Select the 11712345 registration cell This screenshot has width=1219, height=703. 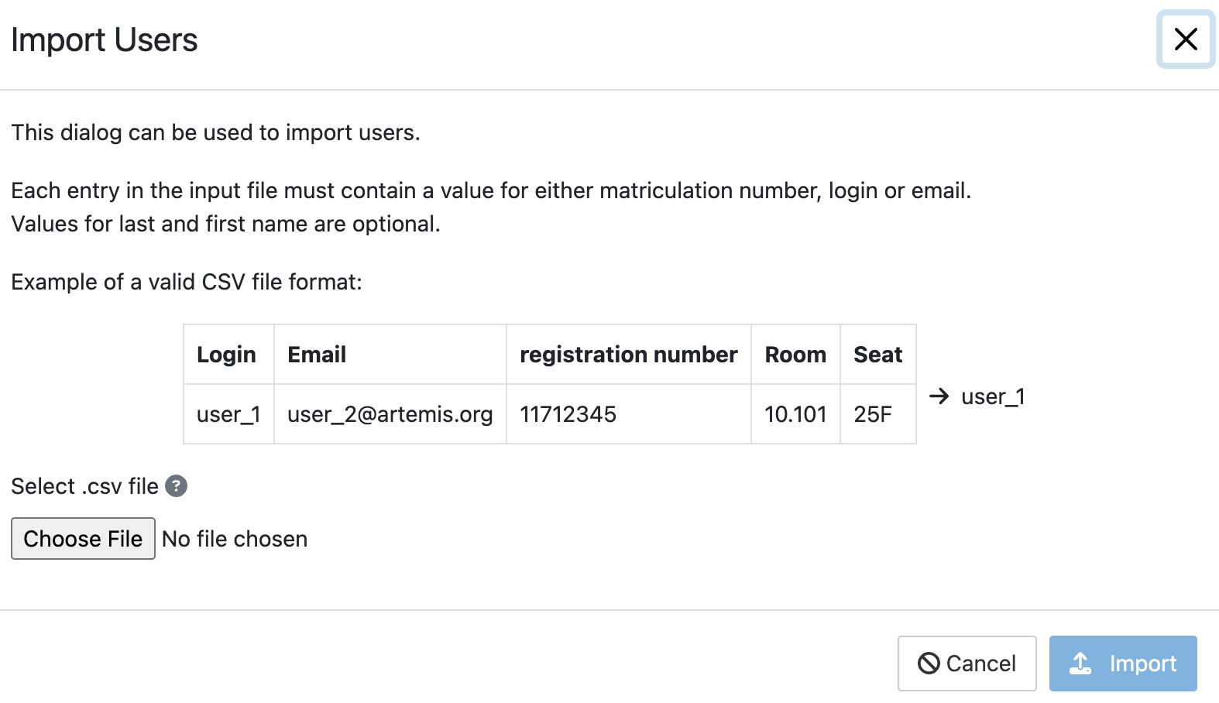568,414
